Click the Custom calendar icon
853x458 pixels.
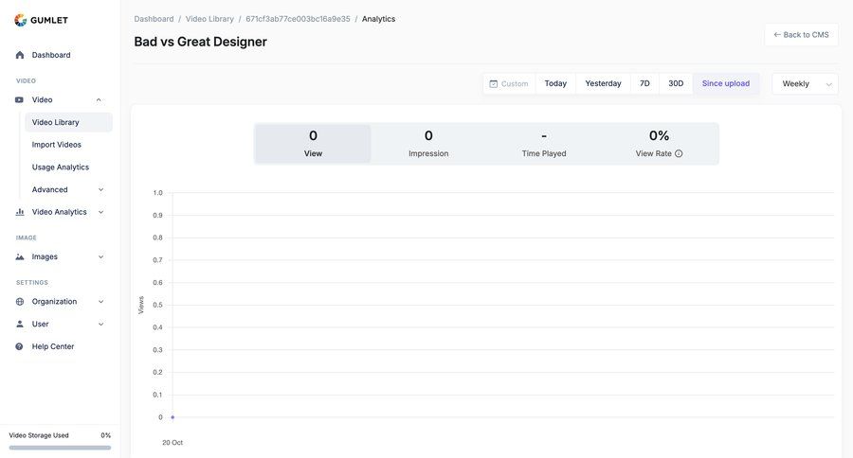pos(494,83)
